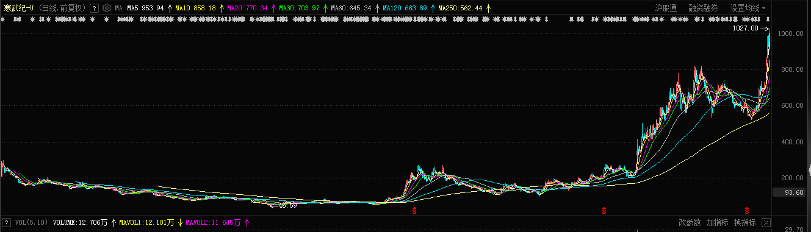Viewport: 811px width, 232px height.
Task: Click the cyan MA120:663.89 value
Action: point(405,9)
